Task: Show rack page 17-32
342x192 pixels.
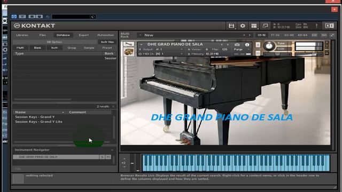Action: point(275,35)
